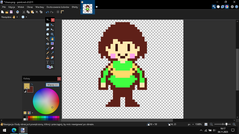239x134 pixels.
Task: Click the Copy icon in toolbar
Action: tap(28, 12)
